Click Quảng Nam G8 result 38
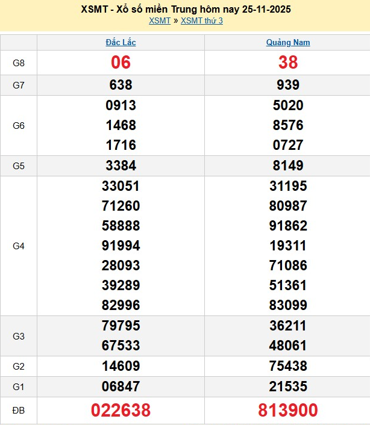 click(288, 62)
